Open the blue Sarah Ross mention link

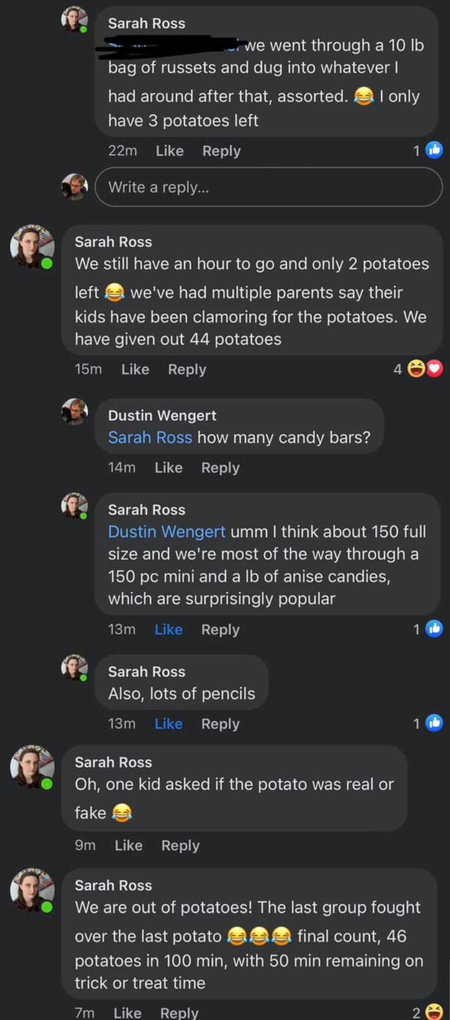(x=150, y=437)
